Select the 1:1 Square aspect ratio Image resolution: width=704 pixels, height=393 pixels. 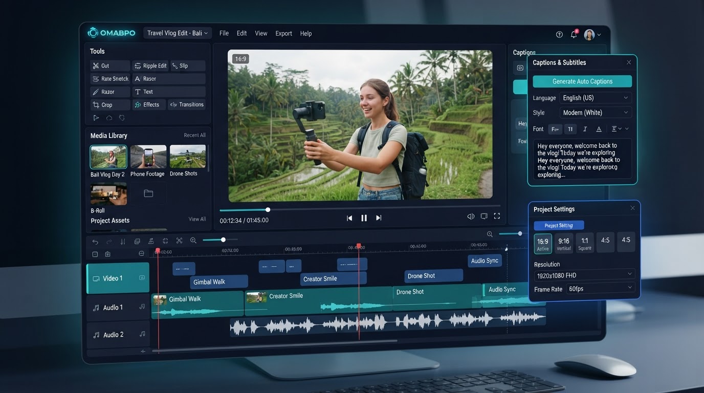coord(585,244)
